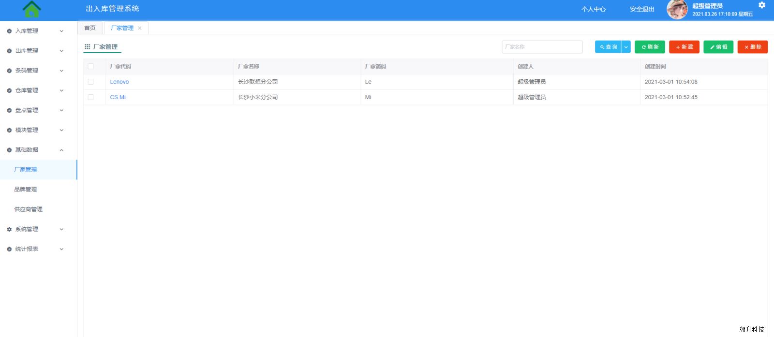Expand the 统计报表 menu chevron

pyautogui.click(x=61, y=249)
